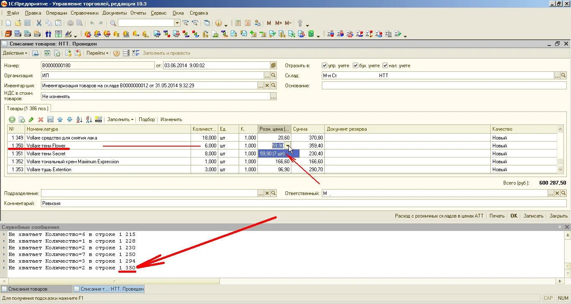Open the document structure list icon

pyautogui.click(x=126, y=53)
